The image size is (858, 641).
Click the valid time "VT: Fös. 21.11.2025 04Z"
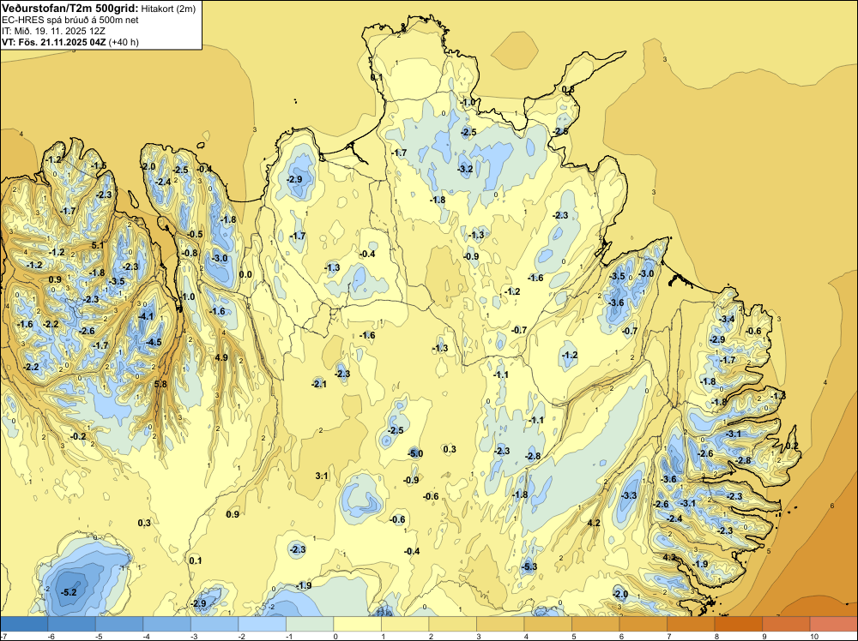point(54,42)
